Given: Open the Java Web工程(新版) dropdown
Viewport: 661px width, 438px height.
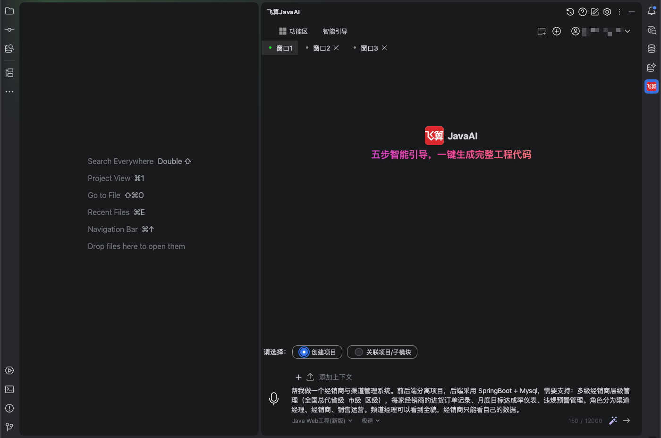Looking at the screenshot, I should pos(322,421).
